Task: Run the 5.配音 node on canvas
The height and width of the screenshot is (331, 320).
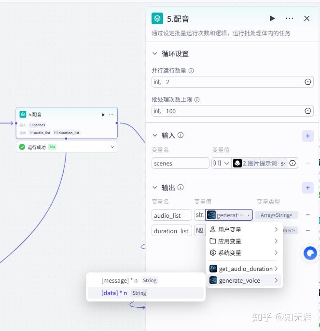Action: pos(103,115)
